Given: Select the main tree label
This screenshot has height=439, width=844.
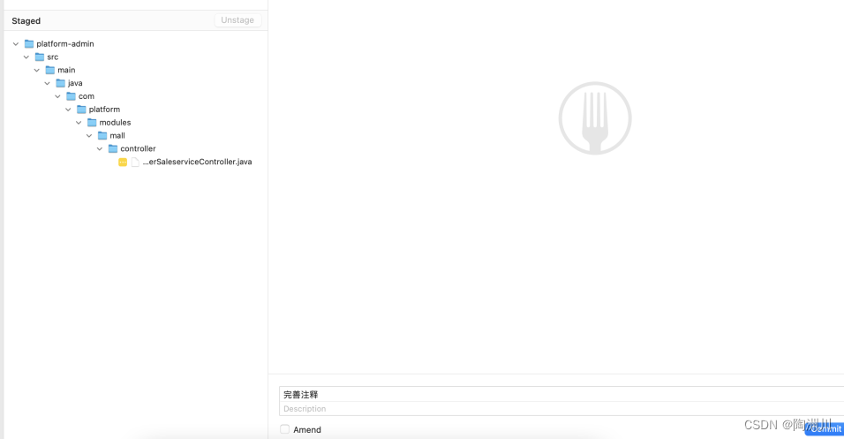Looking at the screenshot, I should click(66, 70).
